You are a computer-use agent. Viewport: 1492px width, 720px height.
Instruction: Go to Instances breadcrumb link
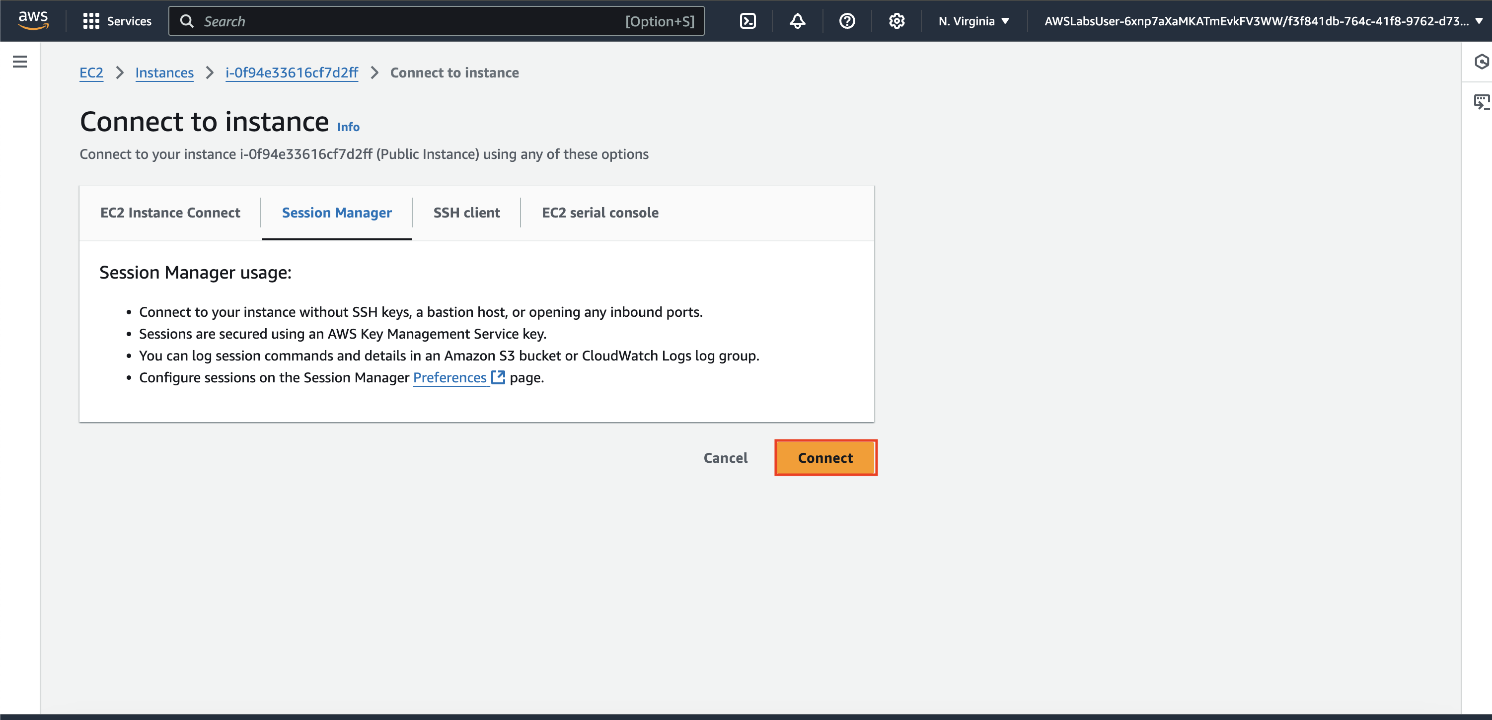164,73
